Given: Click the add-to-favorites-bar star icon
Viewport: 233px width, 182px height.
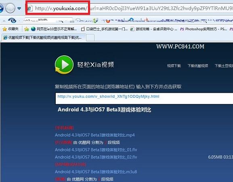Looking at the screenshot, I should [27, 29].
